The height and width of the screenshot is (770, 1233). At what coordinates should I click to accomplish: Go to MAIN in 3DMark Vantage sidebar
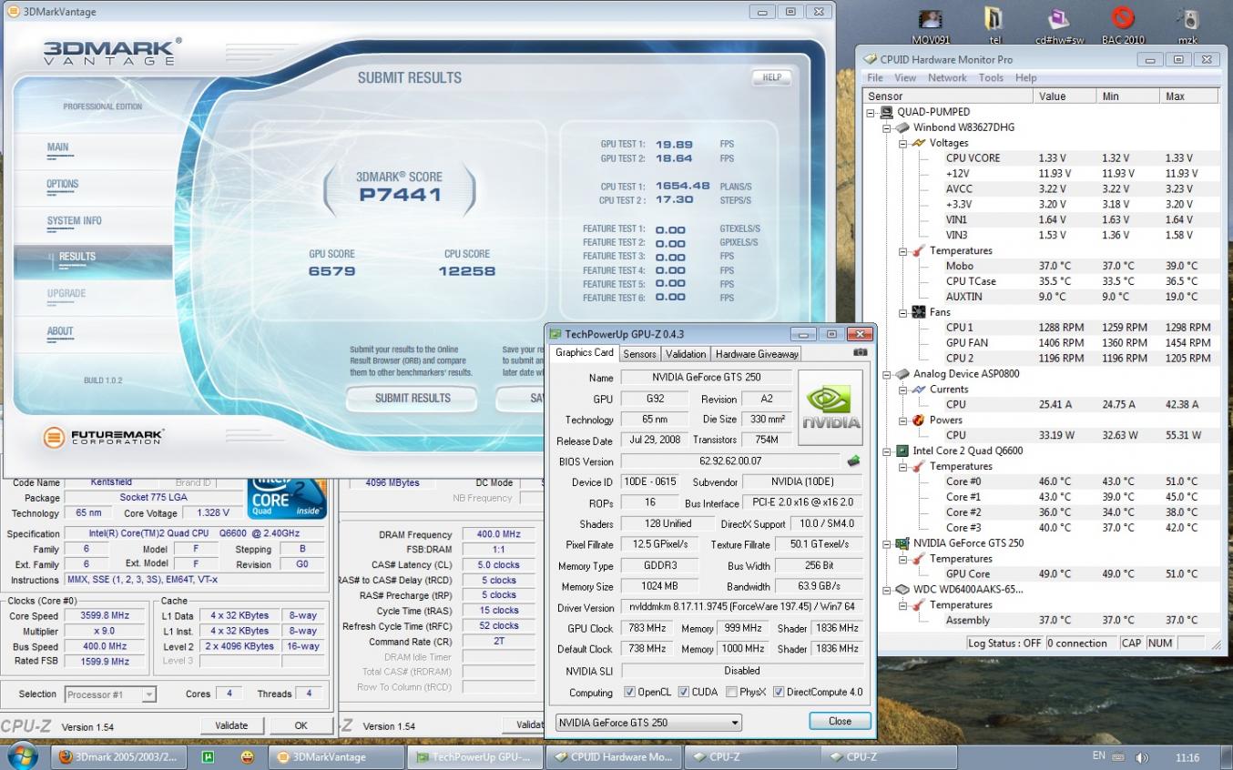58,147
